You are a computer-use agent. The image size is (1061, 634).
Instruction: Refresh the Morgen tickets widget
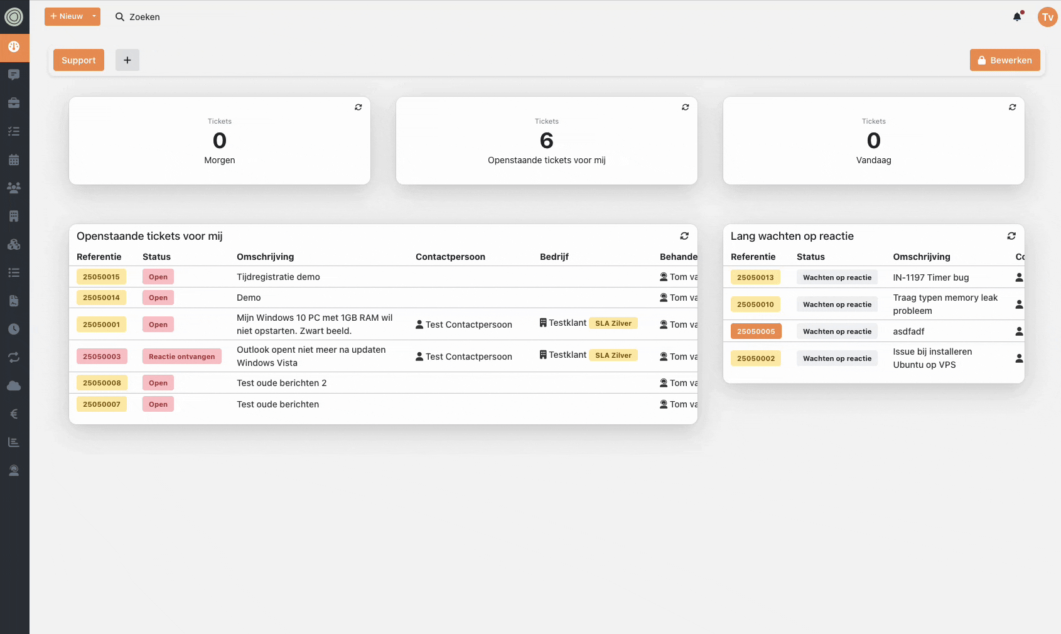tap(358, 107)
